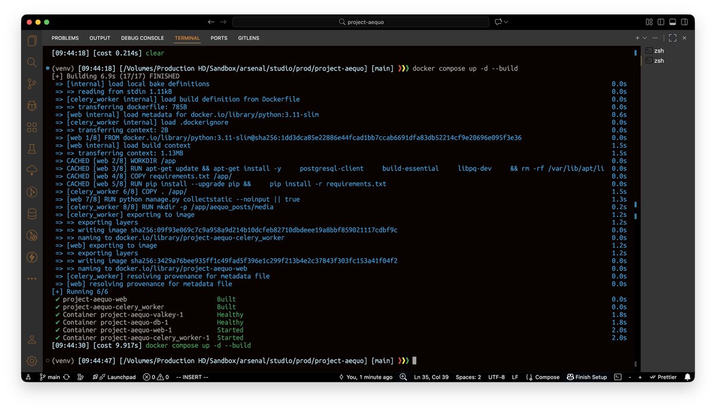Select the Testing flask icon in sidebar

[31, 148]
